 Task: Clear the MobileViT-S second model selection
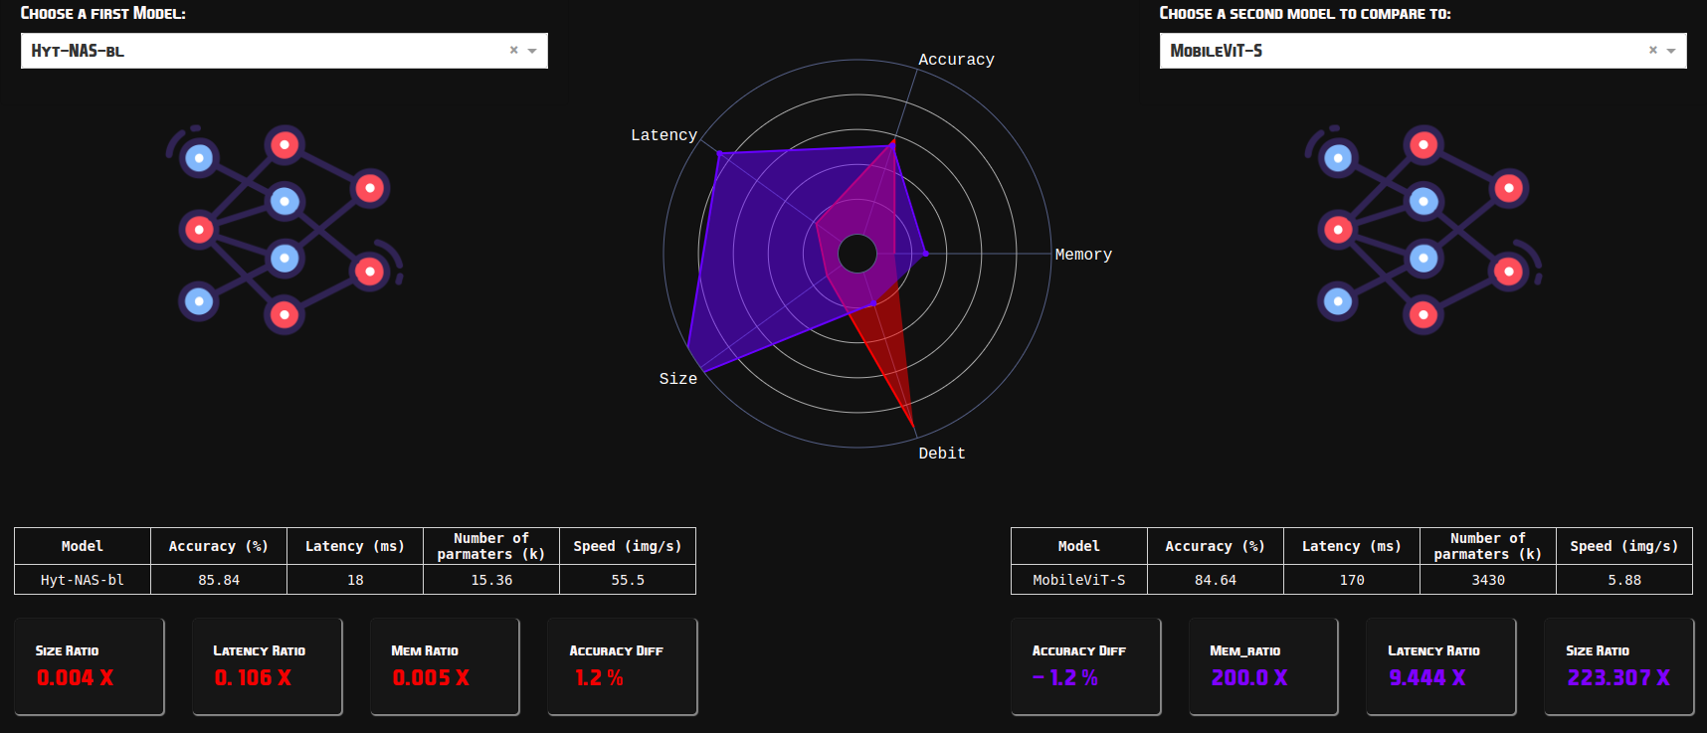pyautogui.click(x=1652, y=51)
